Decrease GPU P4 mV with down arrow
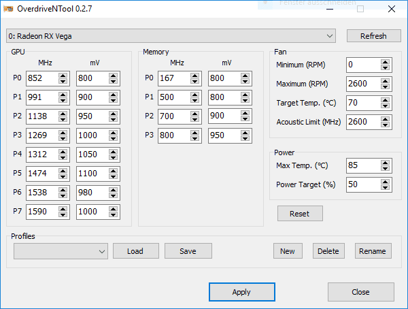The height and width of the screenshot is (309, 408). [113, 157]
